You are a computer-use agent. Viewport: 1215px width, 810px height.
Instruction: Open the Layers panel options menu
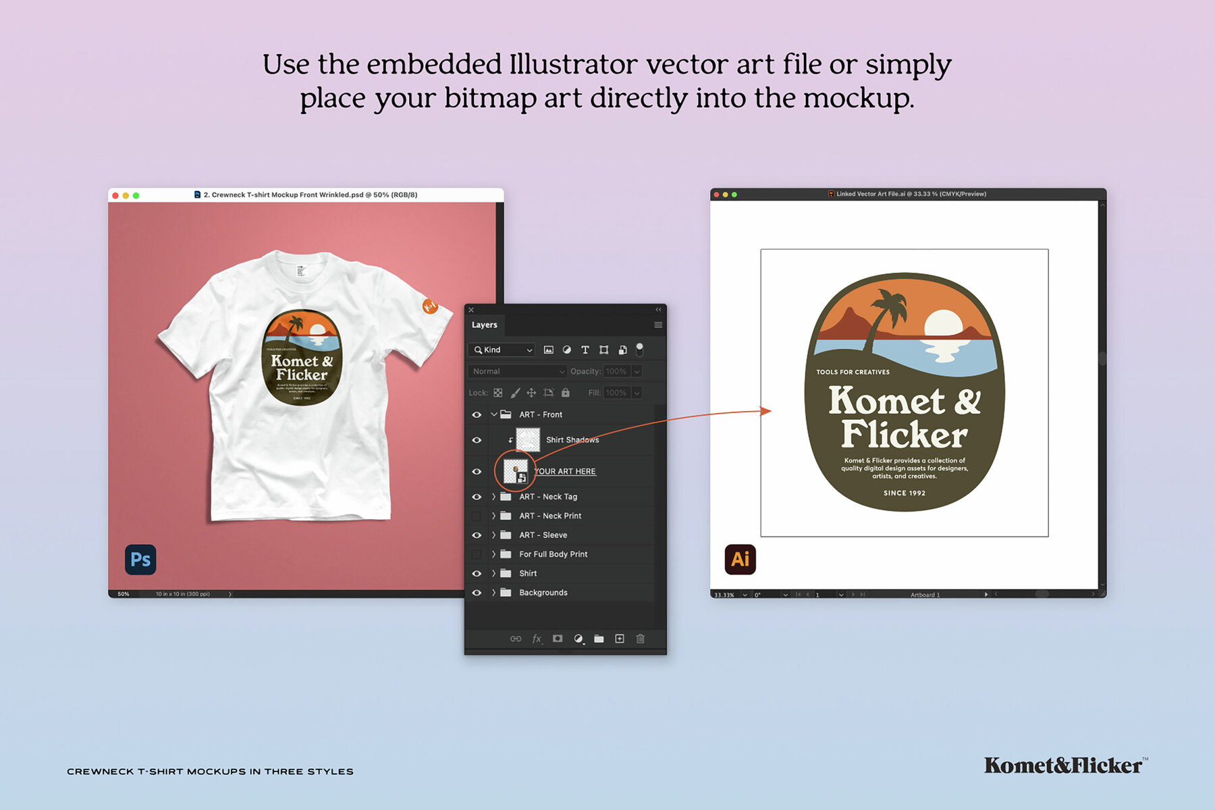(658, 325)
